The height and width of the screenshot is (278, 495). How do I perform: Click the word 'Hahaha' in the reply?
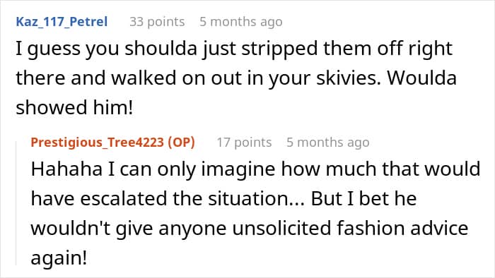pyautogui.click(x=66, y=169)
